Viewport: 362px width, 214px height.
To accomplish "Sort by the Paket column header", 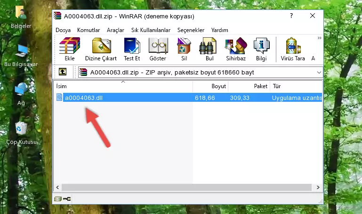I will (249, 86).
